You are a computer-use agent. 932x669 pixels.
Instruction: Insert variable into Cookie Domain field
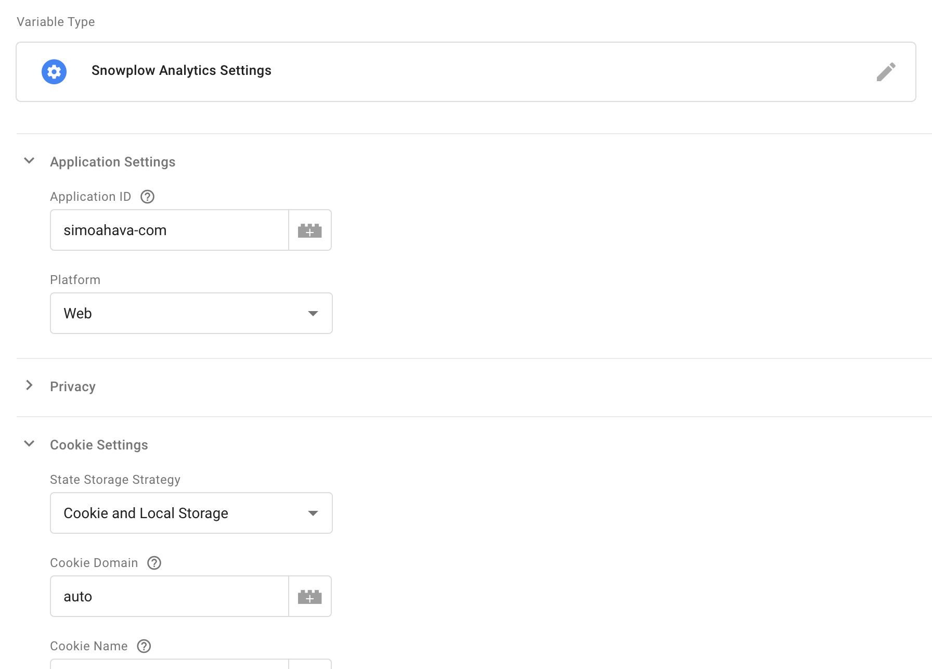(310, 596)
